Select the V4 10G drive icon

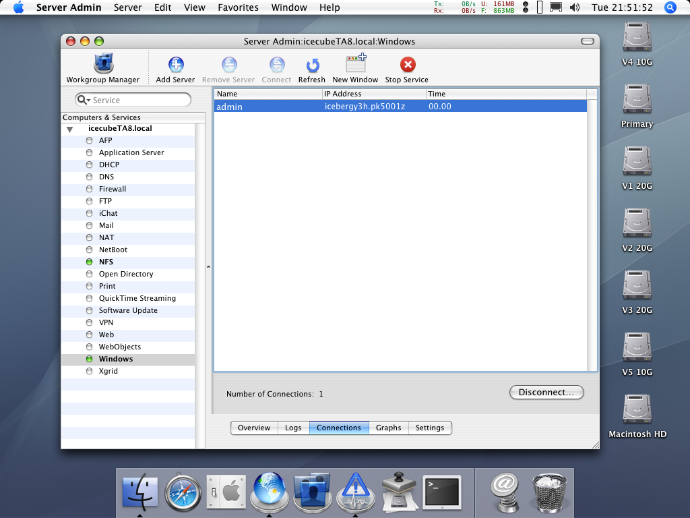tap(637, 37)
